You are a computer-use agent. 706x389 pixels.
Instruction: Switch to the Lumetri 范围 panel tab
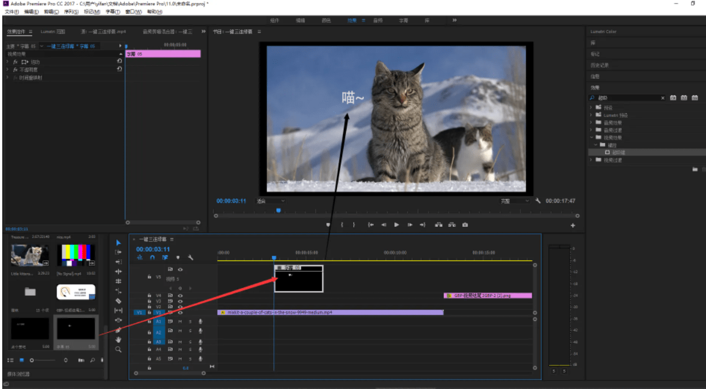click(53, 32)
